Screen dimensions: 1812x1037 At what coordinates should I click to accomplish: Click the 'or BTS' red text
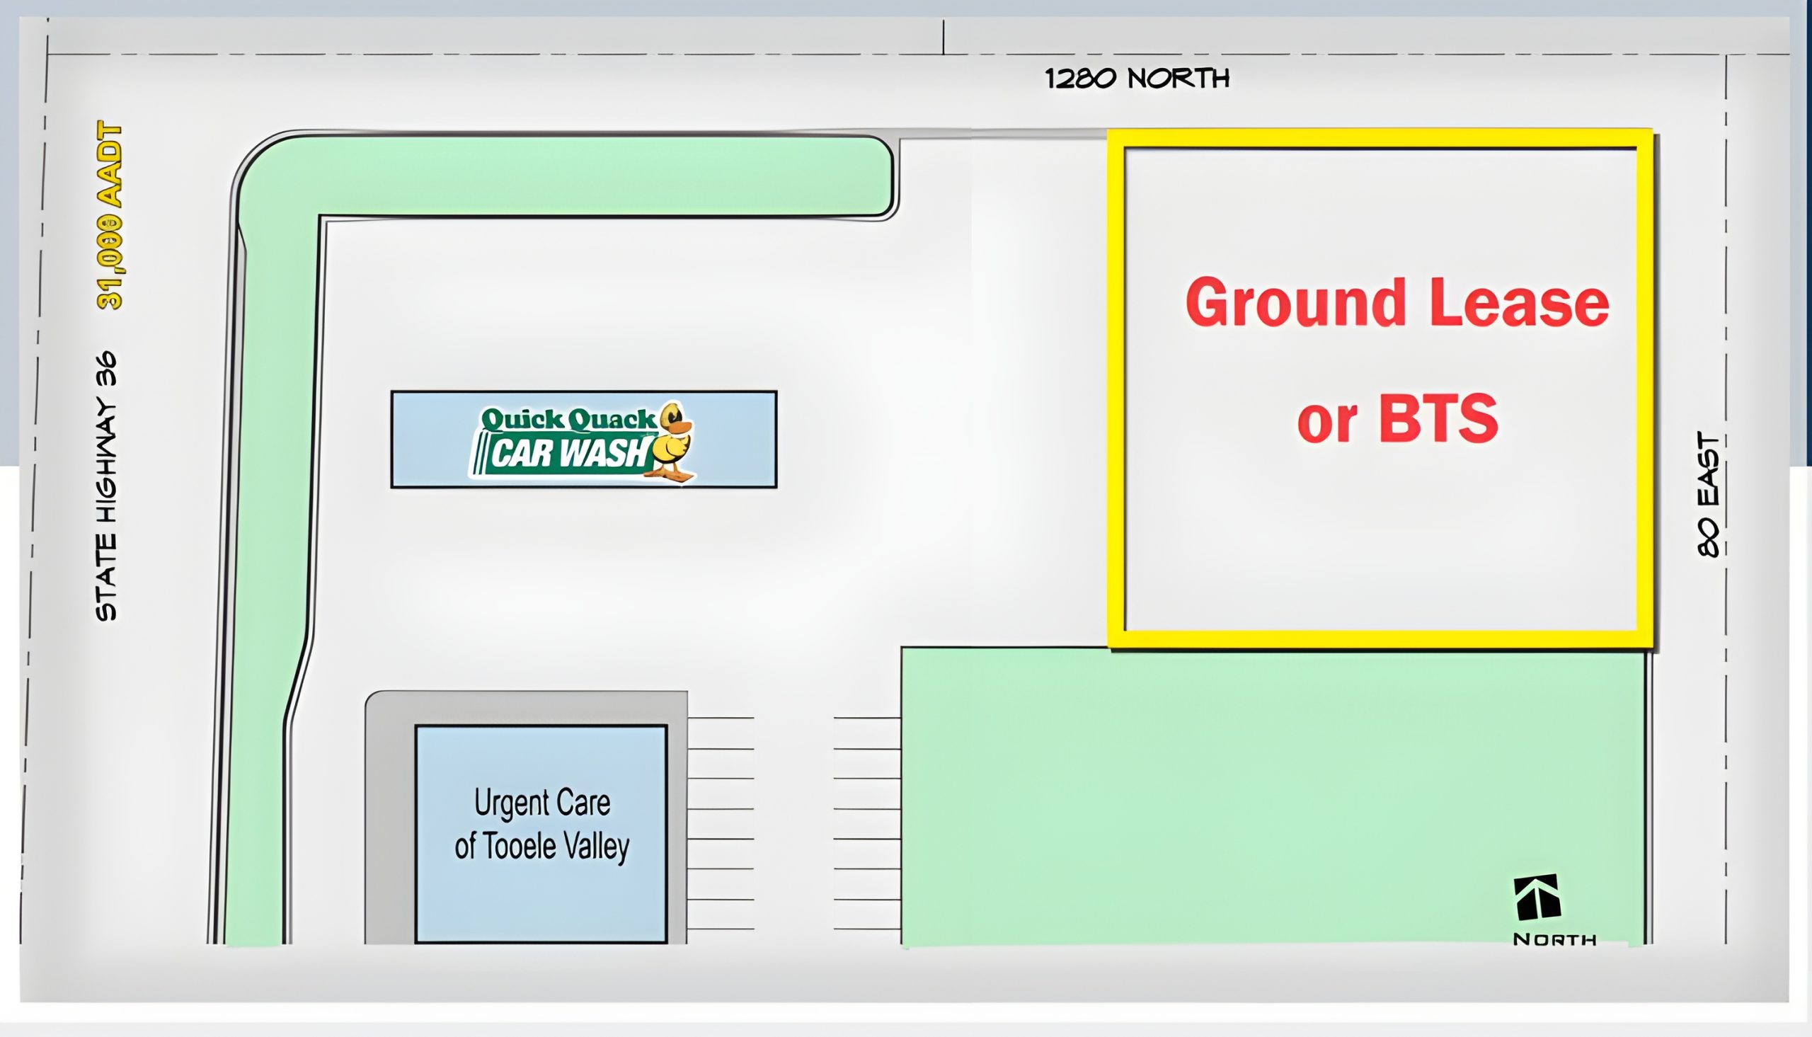click(1397, 419)
